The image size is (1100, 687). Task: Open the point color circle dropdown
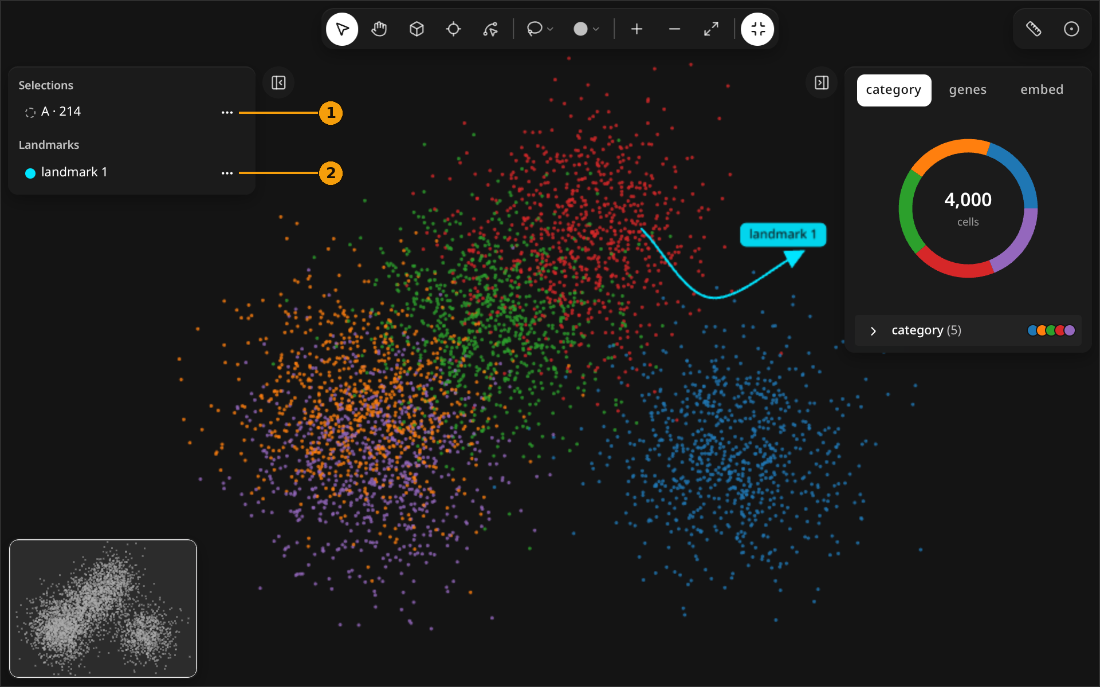586,29
